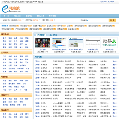The image size is (119, 119).
Task: Open the 首页 nav item
Action: 6,16
